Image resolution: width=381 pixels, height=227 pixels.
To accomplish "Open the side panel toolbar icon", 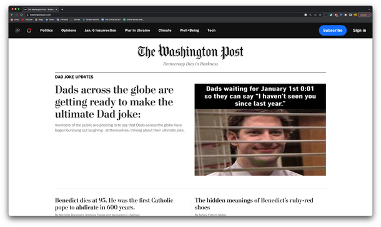I will (x=350, y=15).
